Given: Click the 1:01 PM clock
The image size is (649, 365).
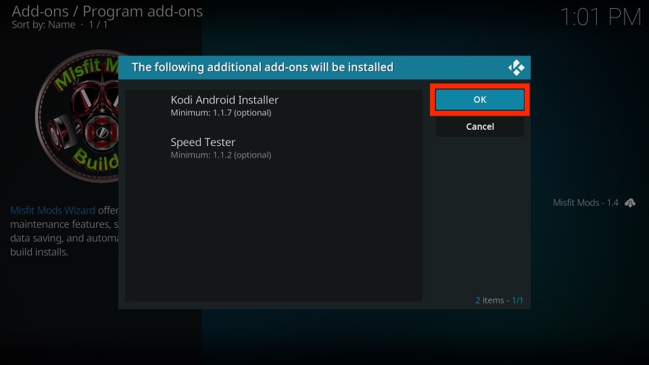Looking at the screenshot, I should pos(600,18).
